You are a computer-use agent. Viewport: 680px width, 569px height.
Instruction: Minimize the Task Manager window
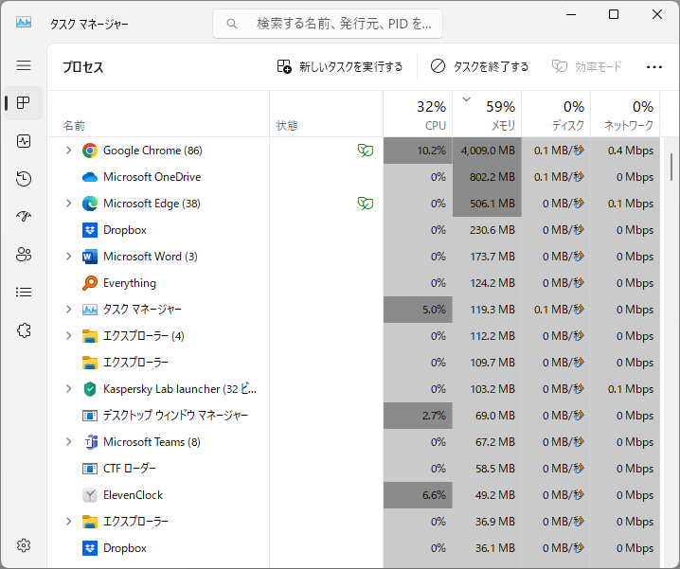(x=571, y=14)
